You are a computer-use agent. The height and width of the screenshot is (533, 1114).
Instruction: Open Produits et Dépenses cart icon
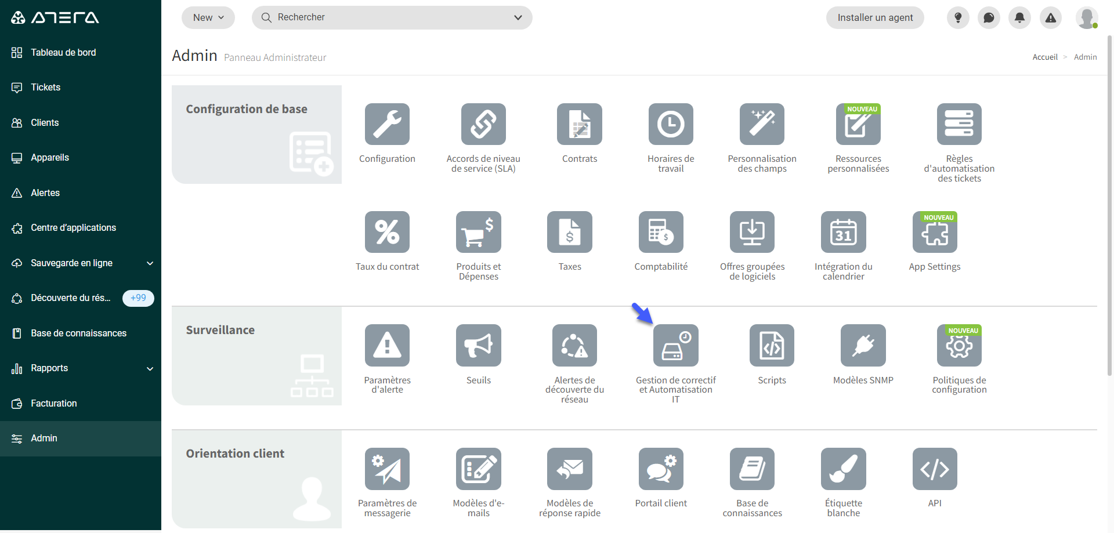478,232
